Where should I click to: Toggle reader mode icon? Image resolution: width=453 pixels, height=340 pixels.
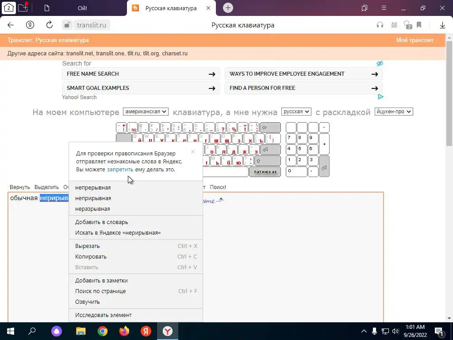click(x=394, y=25)
